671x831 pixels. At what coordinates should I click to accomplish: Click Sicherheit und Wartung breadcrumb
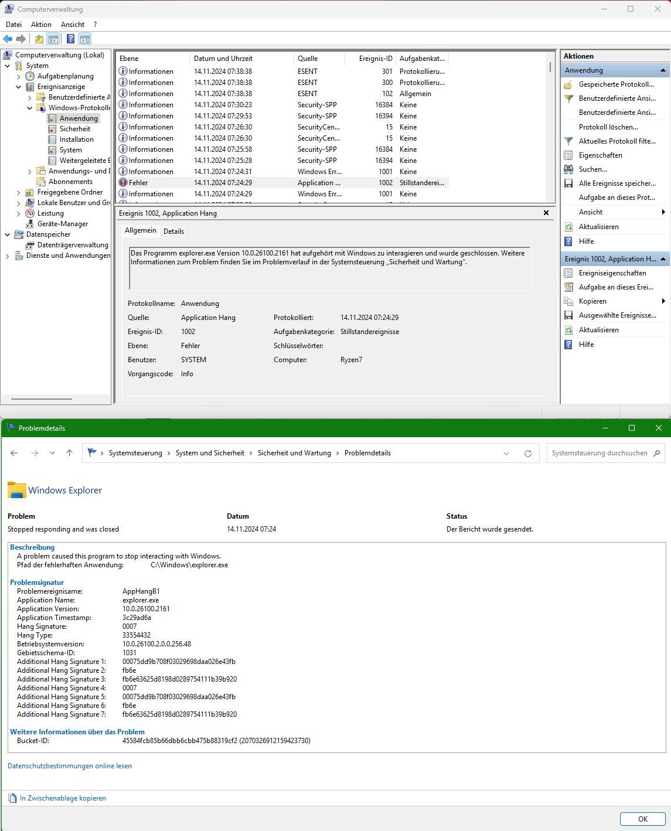(x=294, y=453)
